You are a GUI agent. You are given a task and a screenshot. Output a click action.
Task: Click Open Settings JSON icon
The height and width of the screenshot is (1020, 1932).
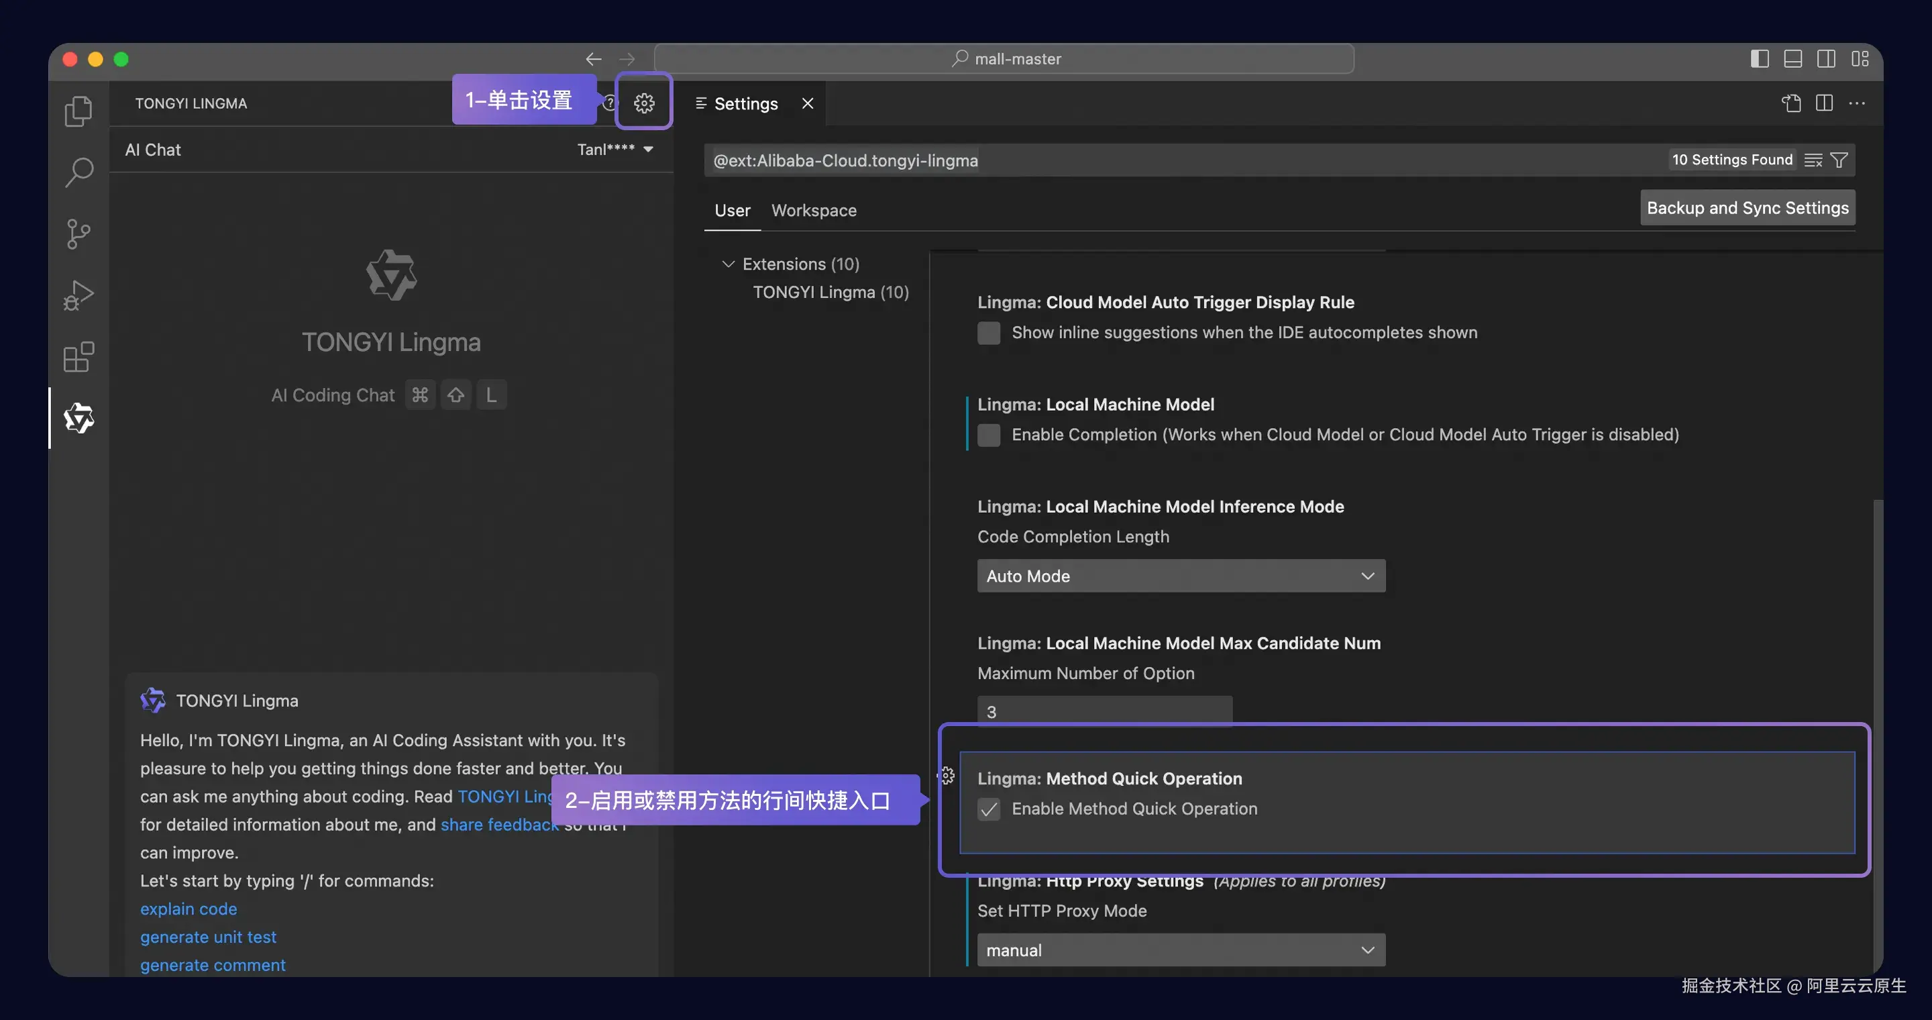coord(1791,103)
